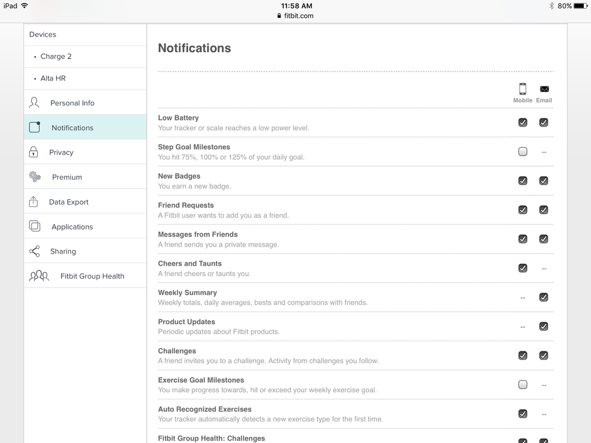Uncheck New Badges email checkbox
The width and height of the screenshot is (591, 443).
click(x=544, y=181)
